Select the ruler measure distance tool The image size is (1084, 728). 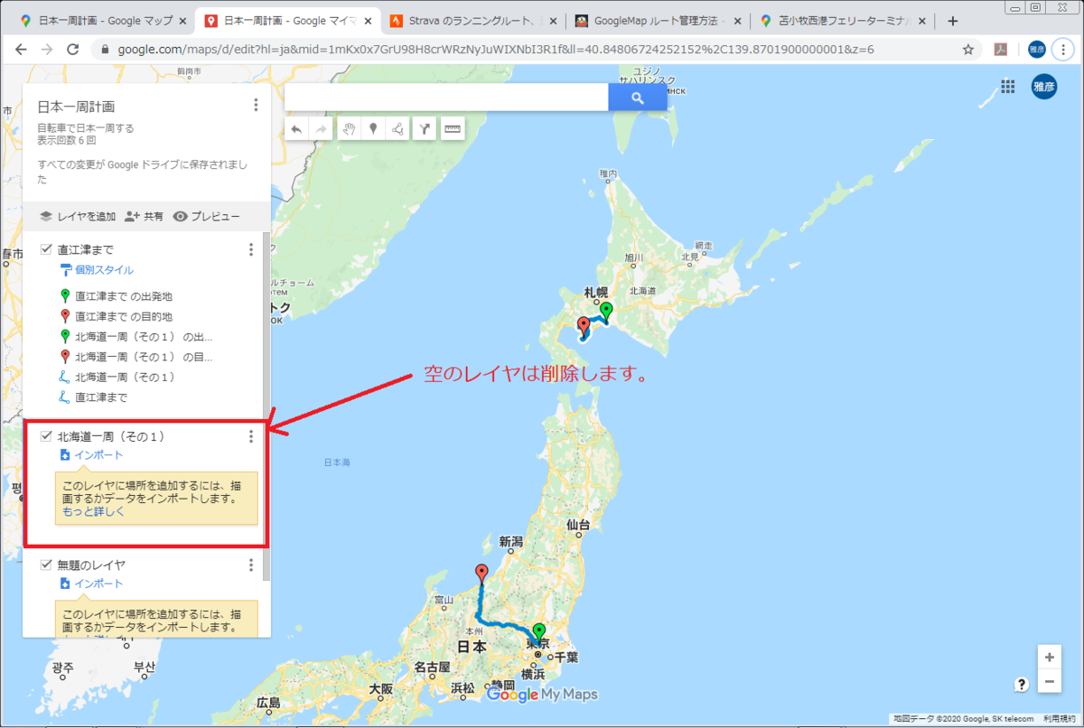tap(453, 129)
